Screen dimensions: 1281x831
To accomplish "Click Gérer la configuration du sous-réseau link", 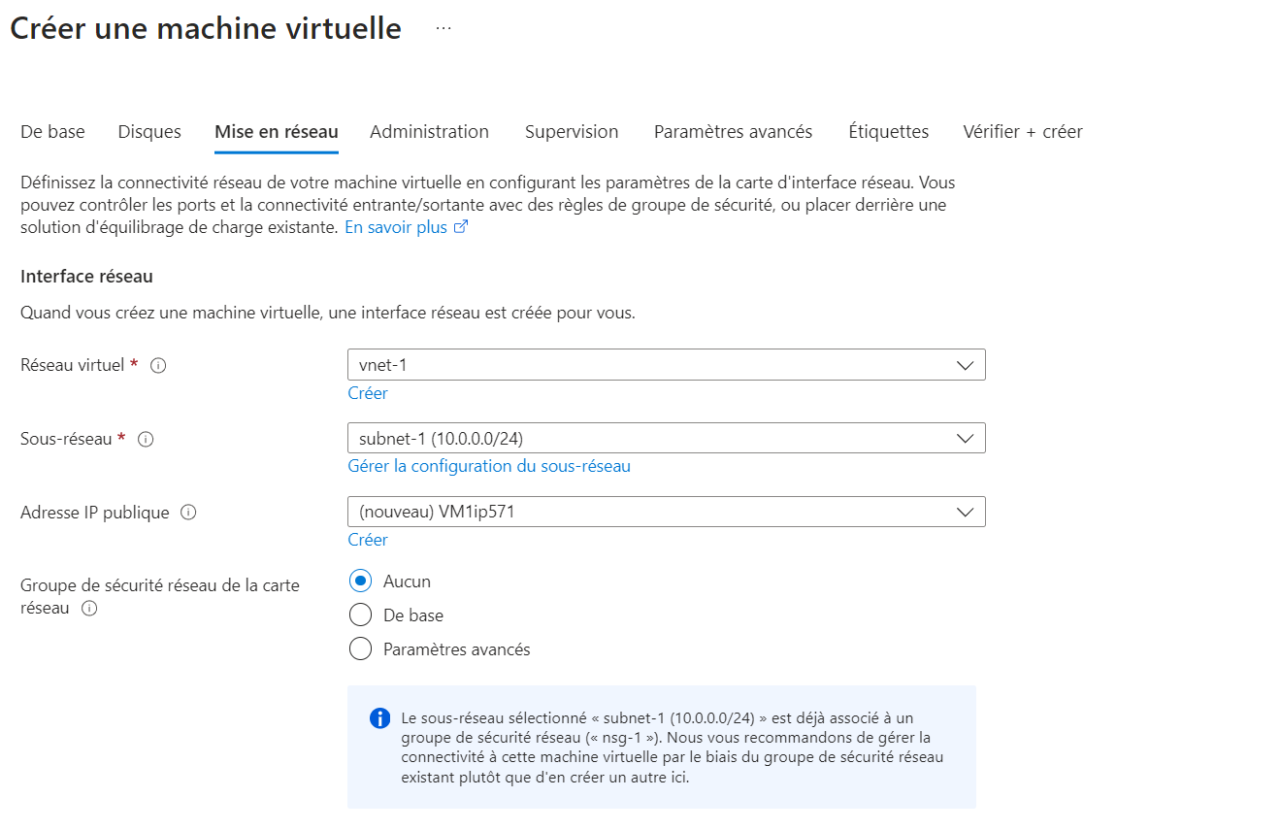I will pyautogui.click(x=489, y=466).
